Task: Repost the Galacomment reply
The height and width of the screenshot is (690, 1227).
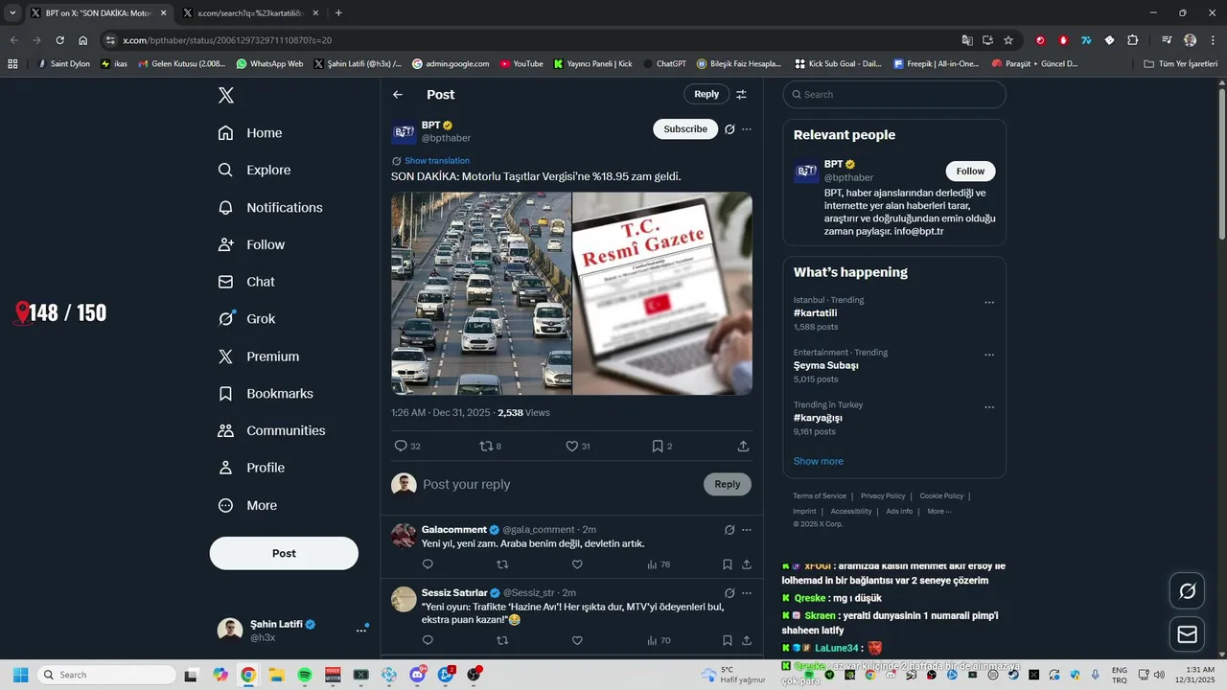Action: tap(502, 564)
